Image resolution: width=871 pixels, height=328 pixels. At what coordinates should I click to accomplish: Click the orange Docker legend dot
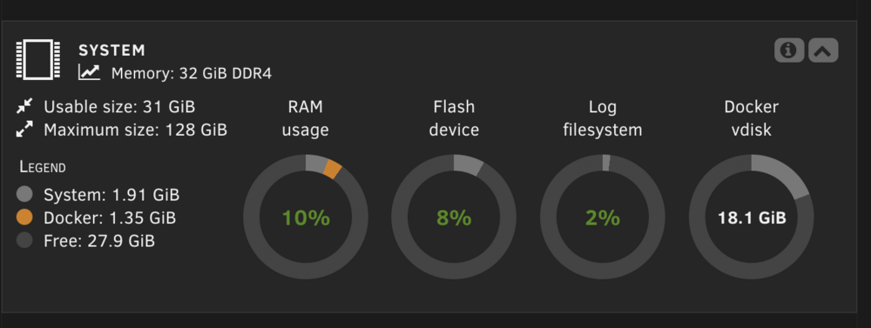tap(24, 218)
